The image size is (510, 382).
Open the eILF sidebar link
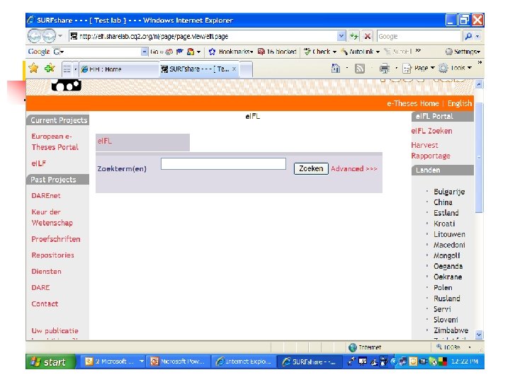pos(39,163)
